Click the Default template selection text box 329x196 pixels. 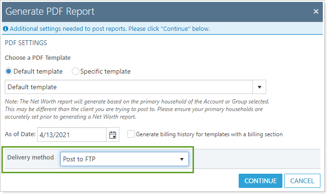[x=128, y=87]
